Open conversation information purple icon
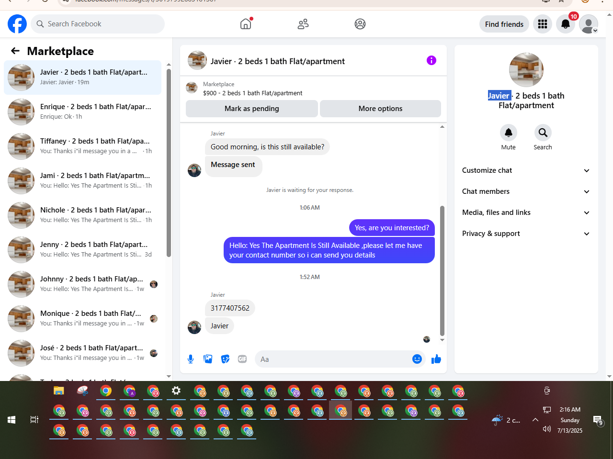The width and height of the screenshot is (613, 459). click(431, 60)
